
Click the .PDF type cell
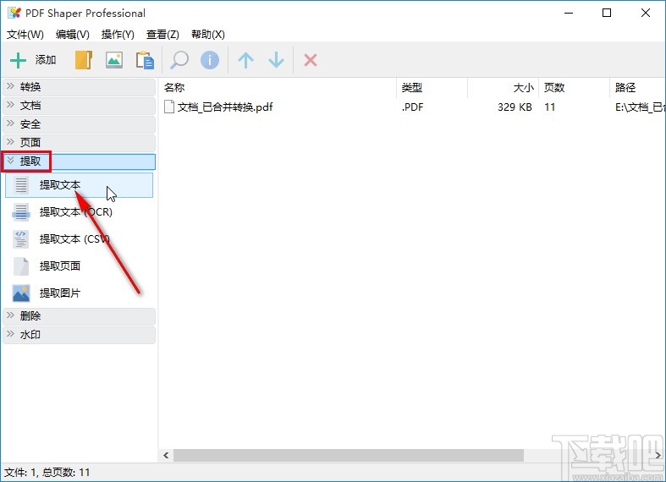point(412,107)
